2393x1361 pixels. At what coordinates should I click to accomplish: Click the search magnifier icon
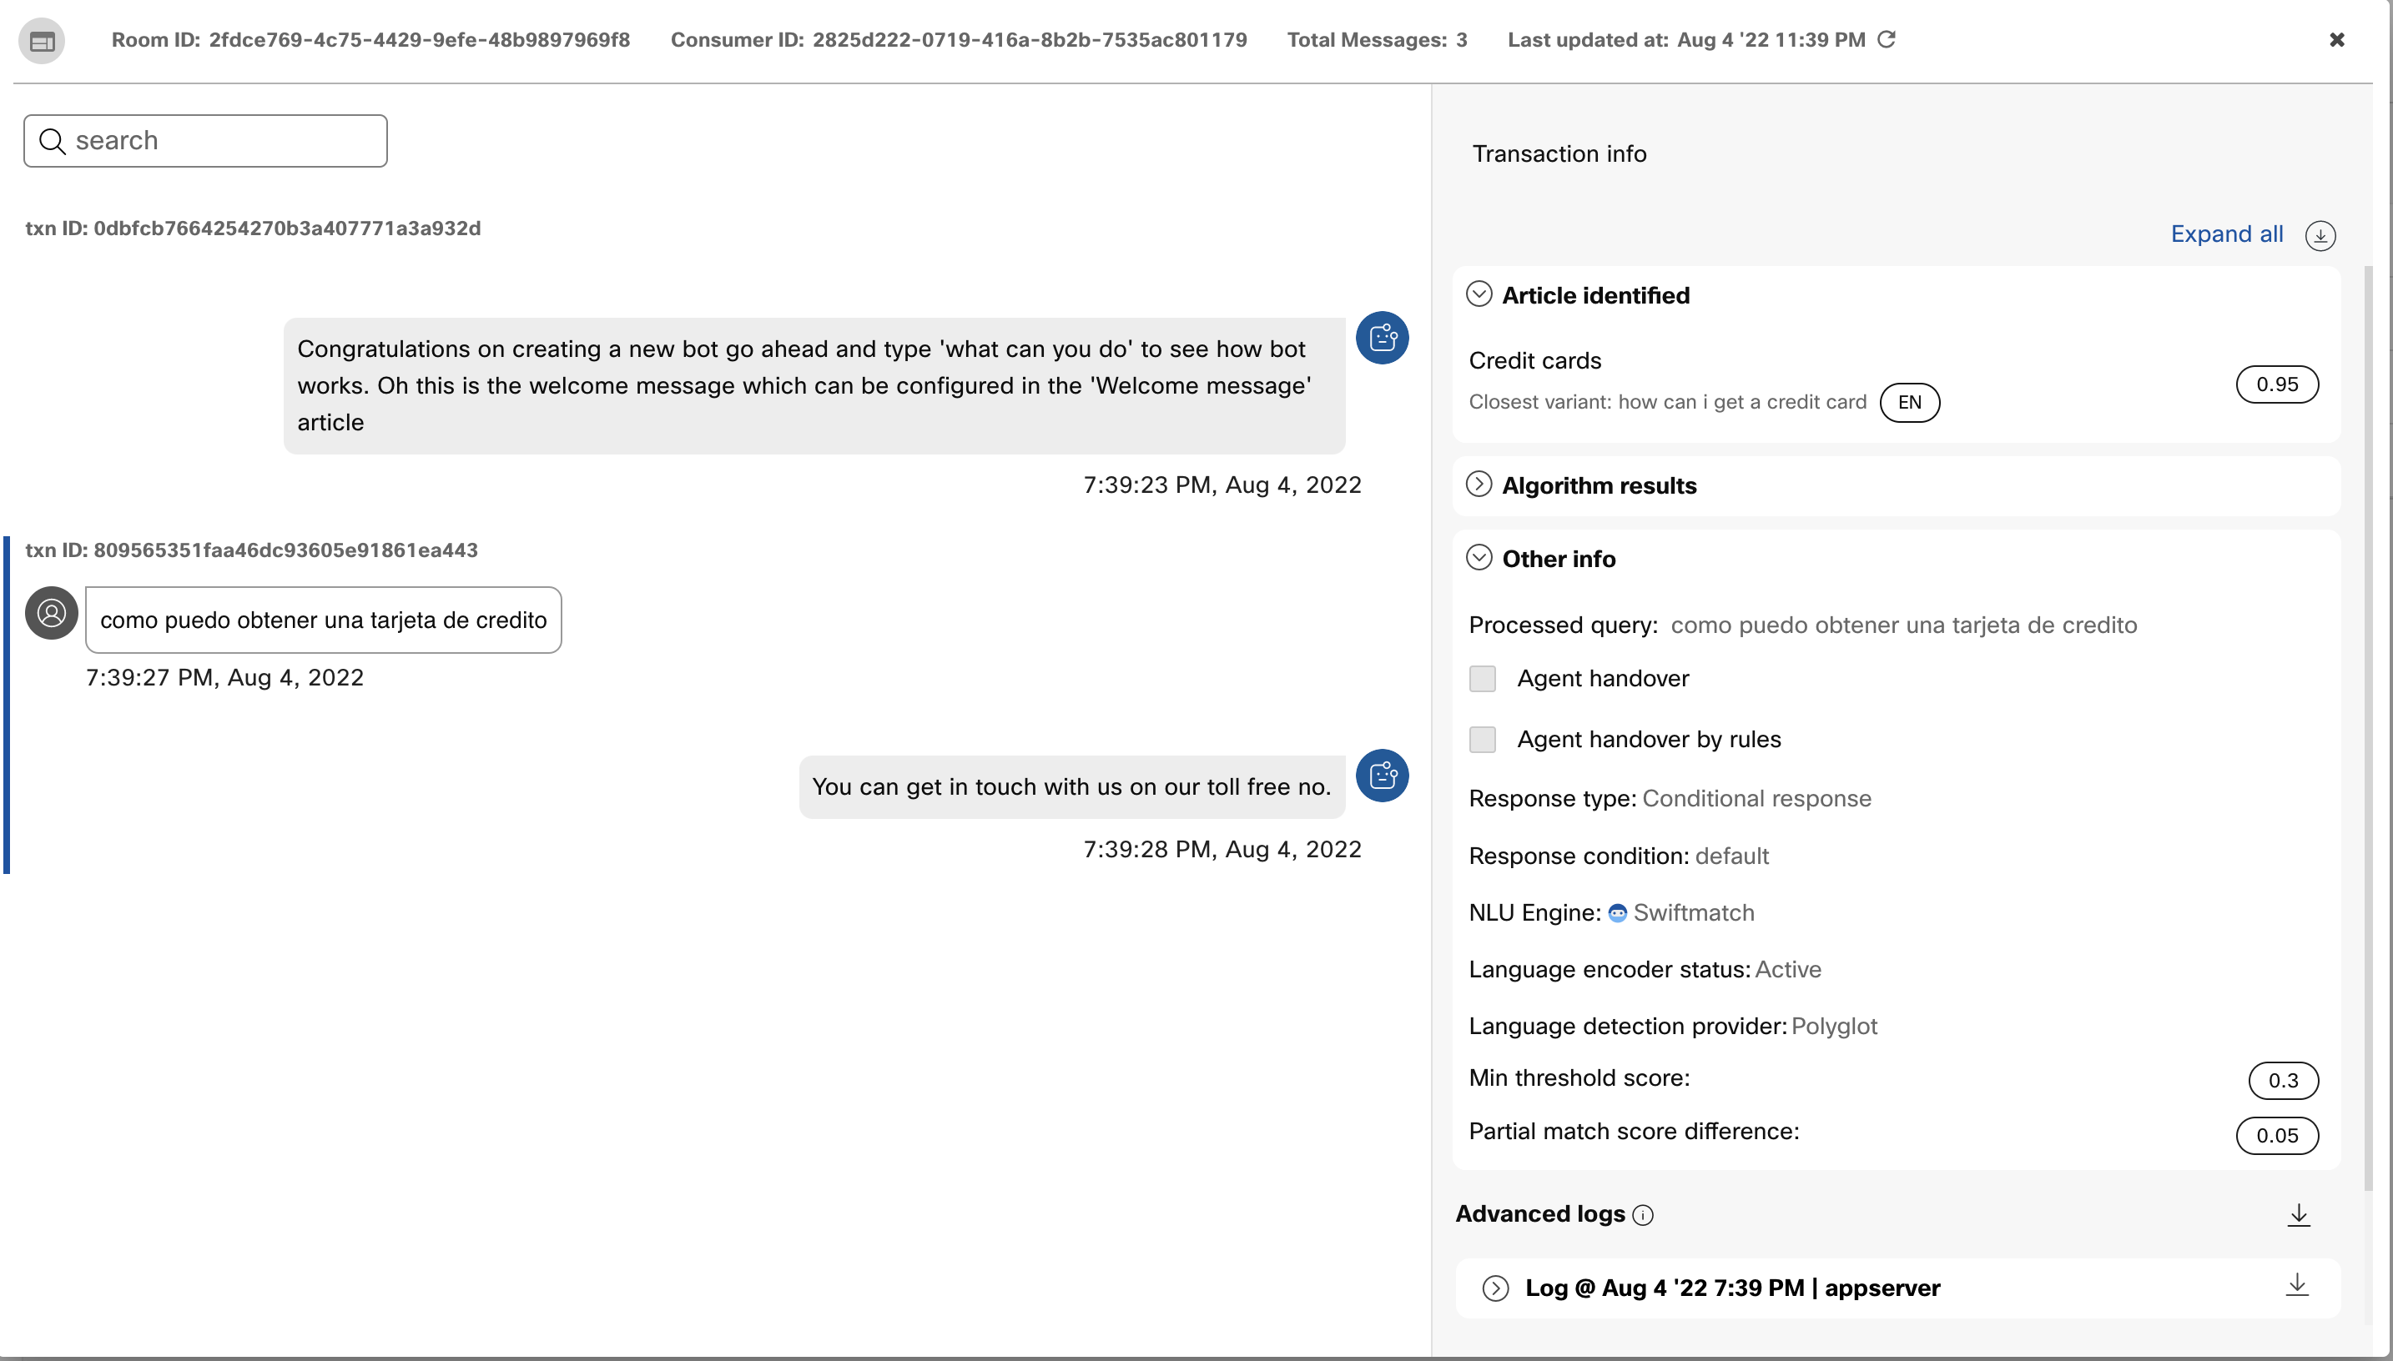(53, 141)
